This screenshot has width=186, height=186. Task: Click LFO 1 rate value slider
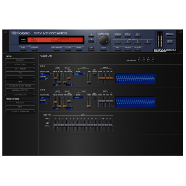pos(56,78)
